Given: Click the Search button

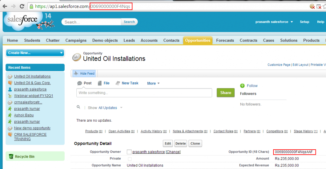Looking at the screenshot, I should (129, 22).
